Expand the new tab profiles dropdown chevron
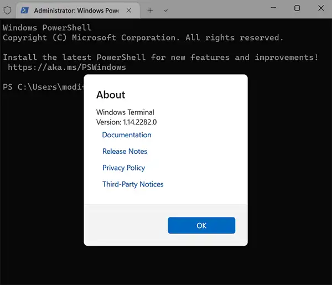 (x=165, y=11)
